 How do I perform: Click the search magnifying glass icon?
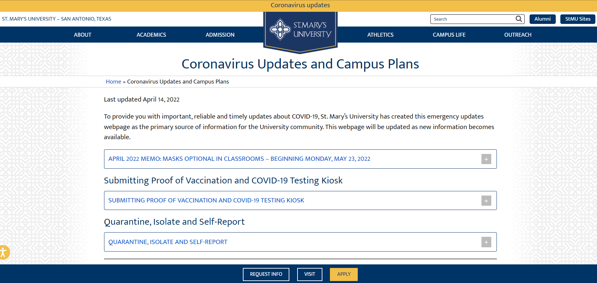tap(518, 19)
